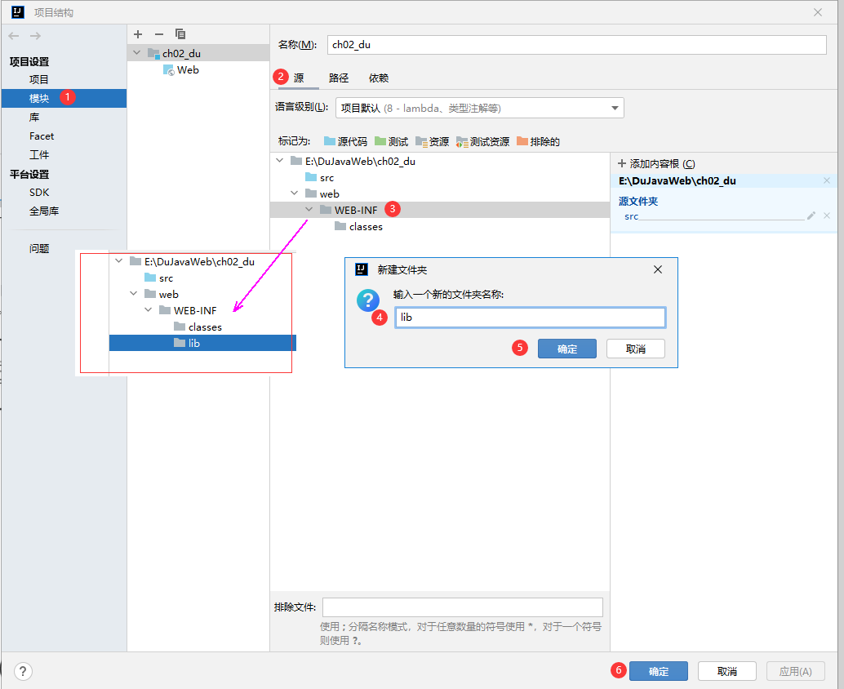Navigate back with the left arrow

click(x=14, y=36)
